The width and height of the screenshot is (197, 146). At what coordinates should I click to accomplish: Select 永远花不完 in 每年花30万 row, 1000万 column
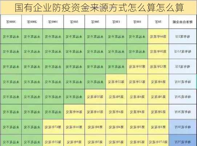[x=53, y=112]
